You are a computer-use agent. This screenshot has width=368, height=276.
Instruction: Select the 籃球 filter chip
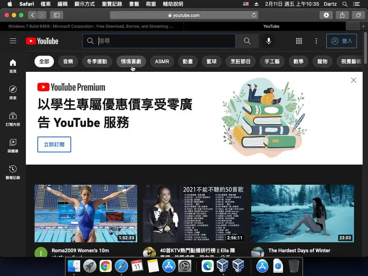[x=211, y=61]
